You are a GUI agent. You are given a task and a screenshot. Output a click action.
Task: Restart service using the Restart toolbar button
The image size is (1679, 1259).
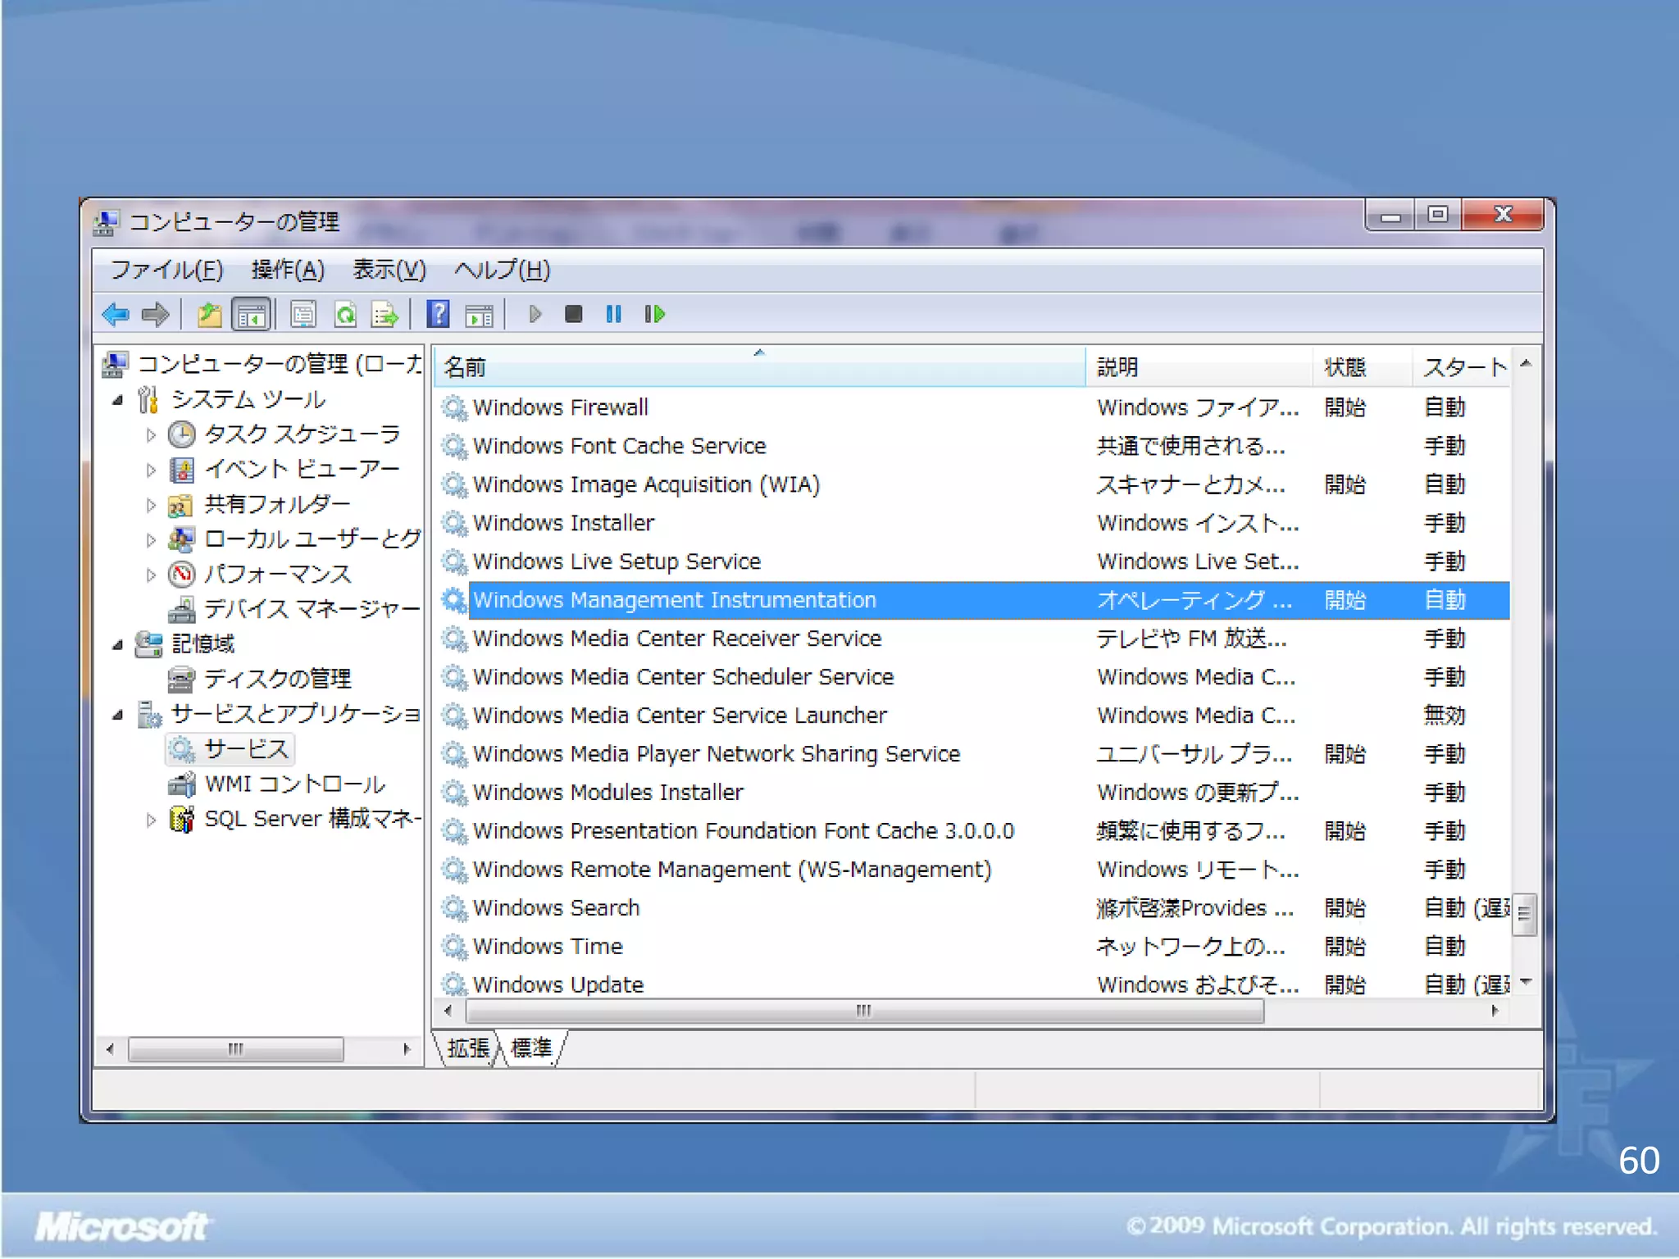[x=654, y=314]
